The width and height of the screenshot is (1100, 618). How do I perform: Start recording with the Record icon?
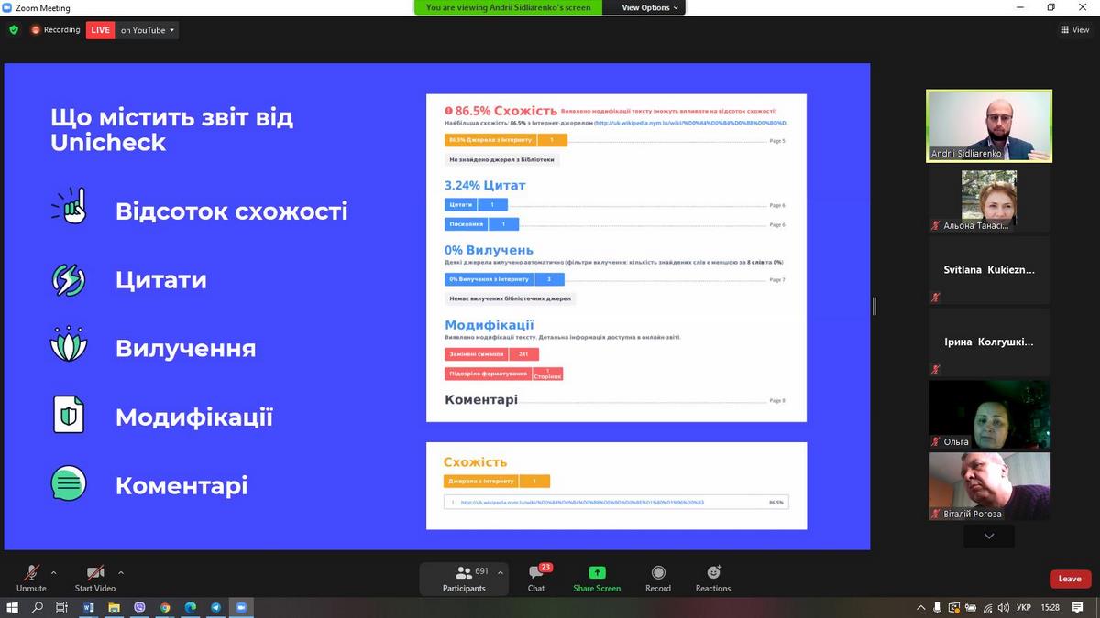[x=657, y=579]
